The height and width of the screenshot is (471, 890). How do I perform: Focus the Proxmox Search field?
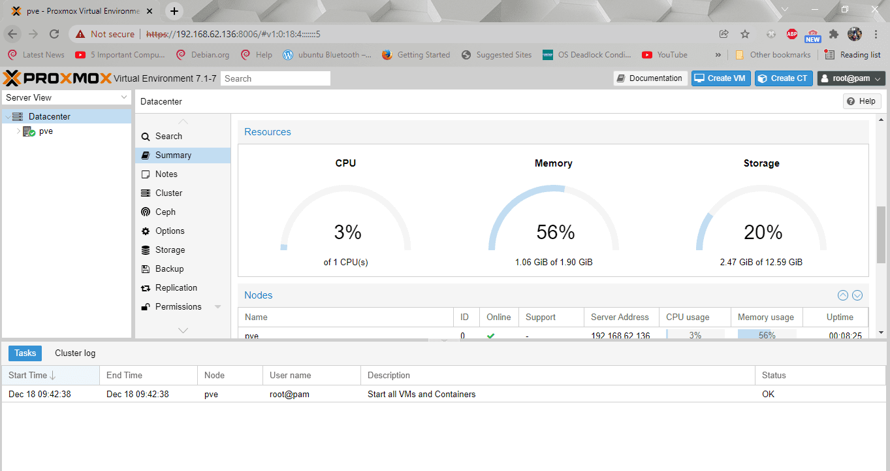click(275, 78)
